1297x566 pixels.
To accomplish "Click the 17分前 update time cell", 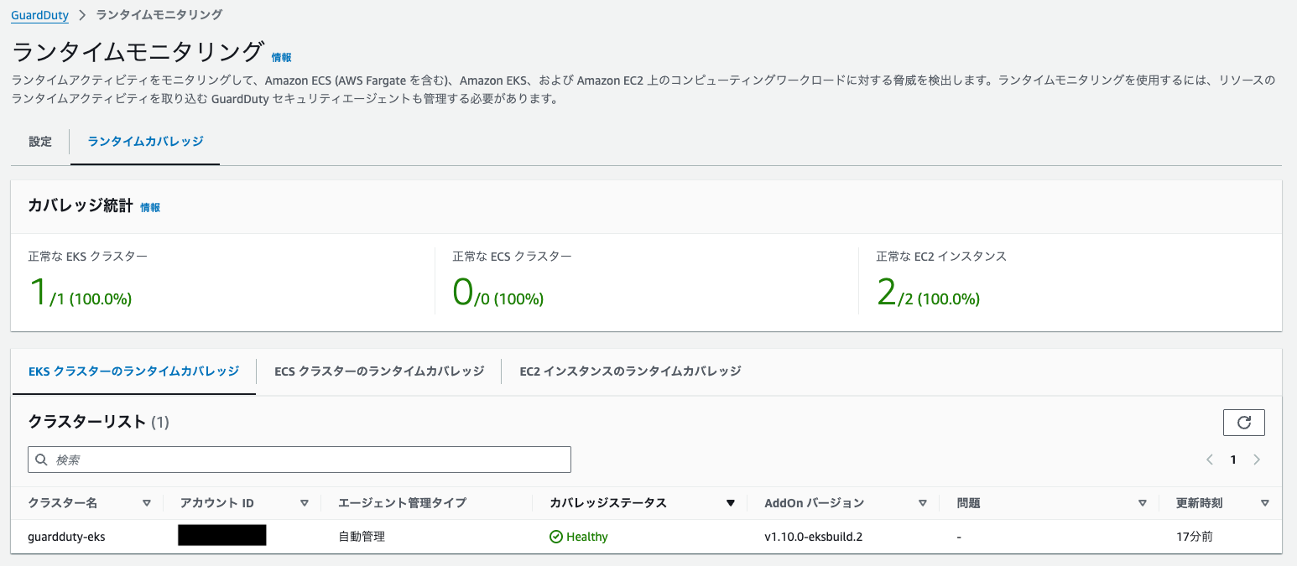I will point(1195,537).
